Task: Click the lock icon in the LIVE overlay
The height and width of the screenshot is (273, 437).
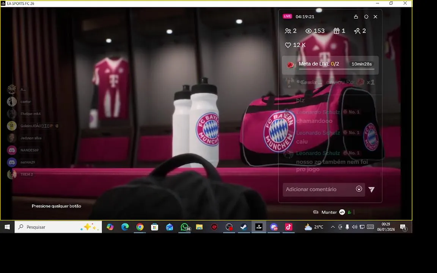Action: [356, 17]
